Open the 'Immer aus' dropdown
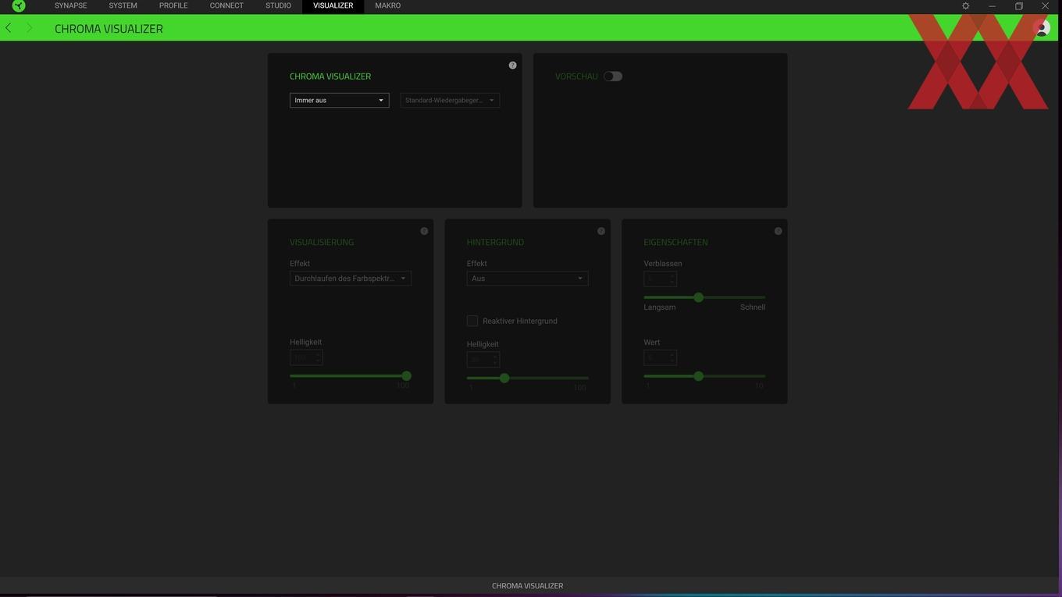The height and width of the screenshot is (597, 1062). [339, 100]
